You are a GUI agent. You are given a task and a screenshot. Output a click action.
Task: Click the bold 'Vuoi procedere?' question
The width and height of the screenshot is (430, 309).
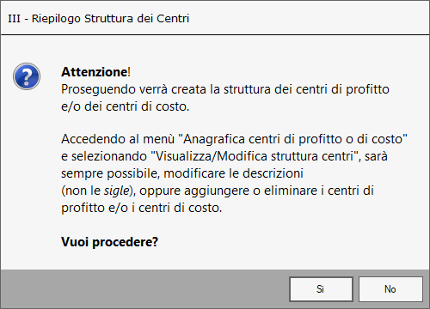(x=109, y=242)
